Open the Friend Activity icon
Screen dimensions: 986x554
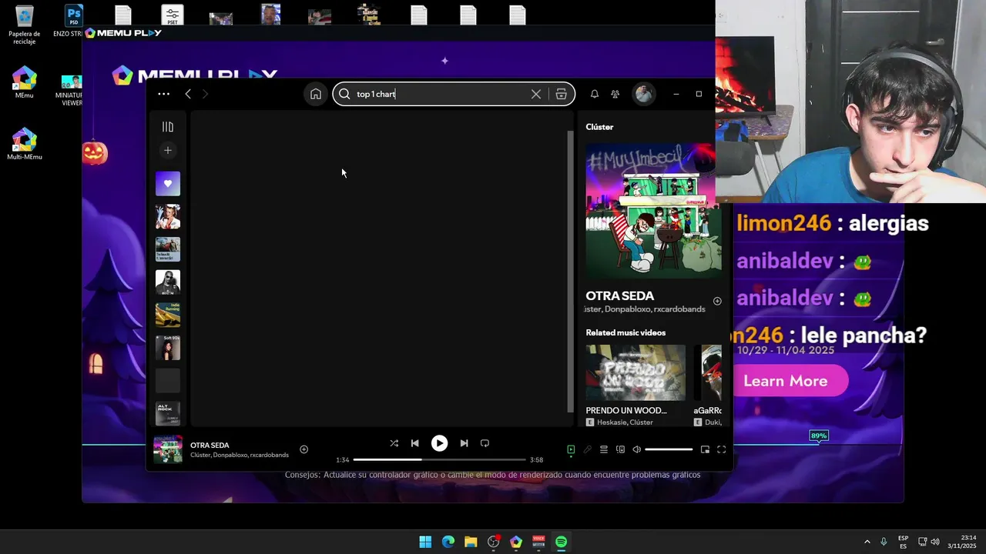[x=615, y=94]
